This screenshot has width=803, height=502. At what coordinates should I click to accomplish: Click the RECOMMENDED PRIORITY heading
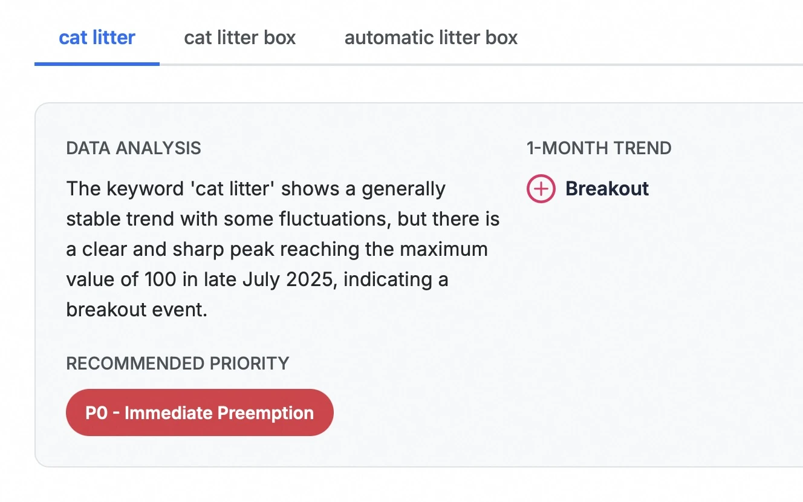178,363
